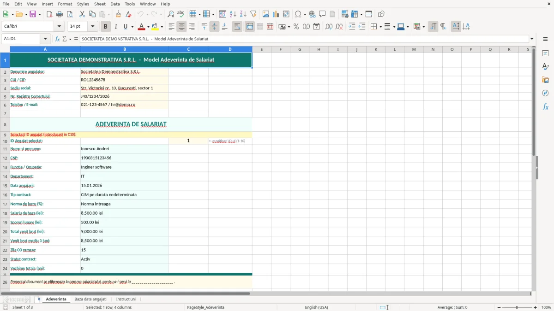Screen dimensions: 554x311
Task: Insert or edit pivot table
Action: (x=286, y=14)
